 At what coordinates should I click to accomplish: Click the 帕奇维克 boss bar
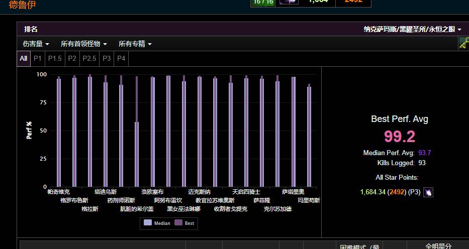pos(59,132)
